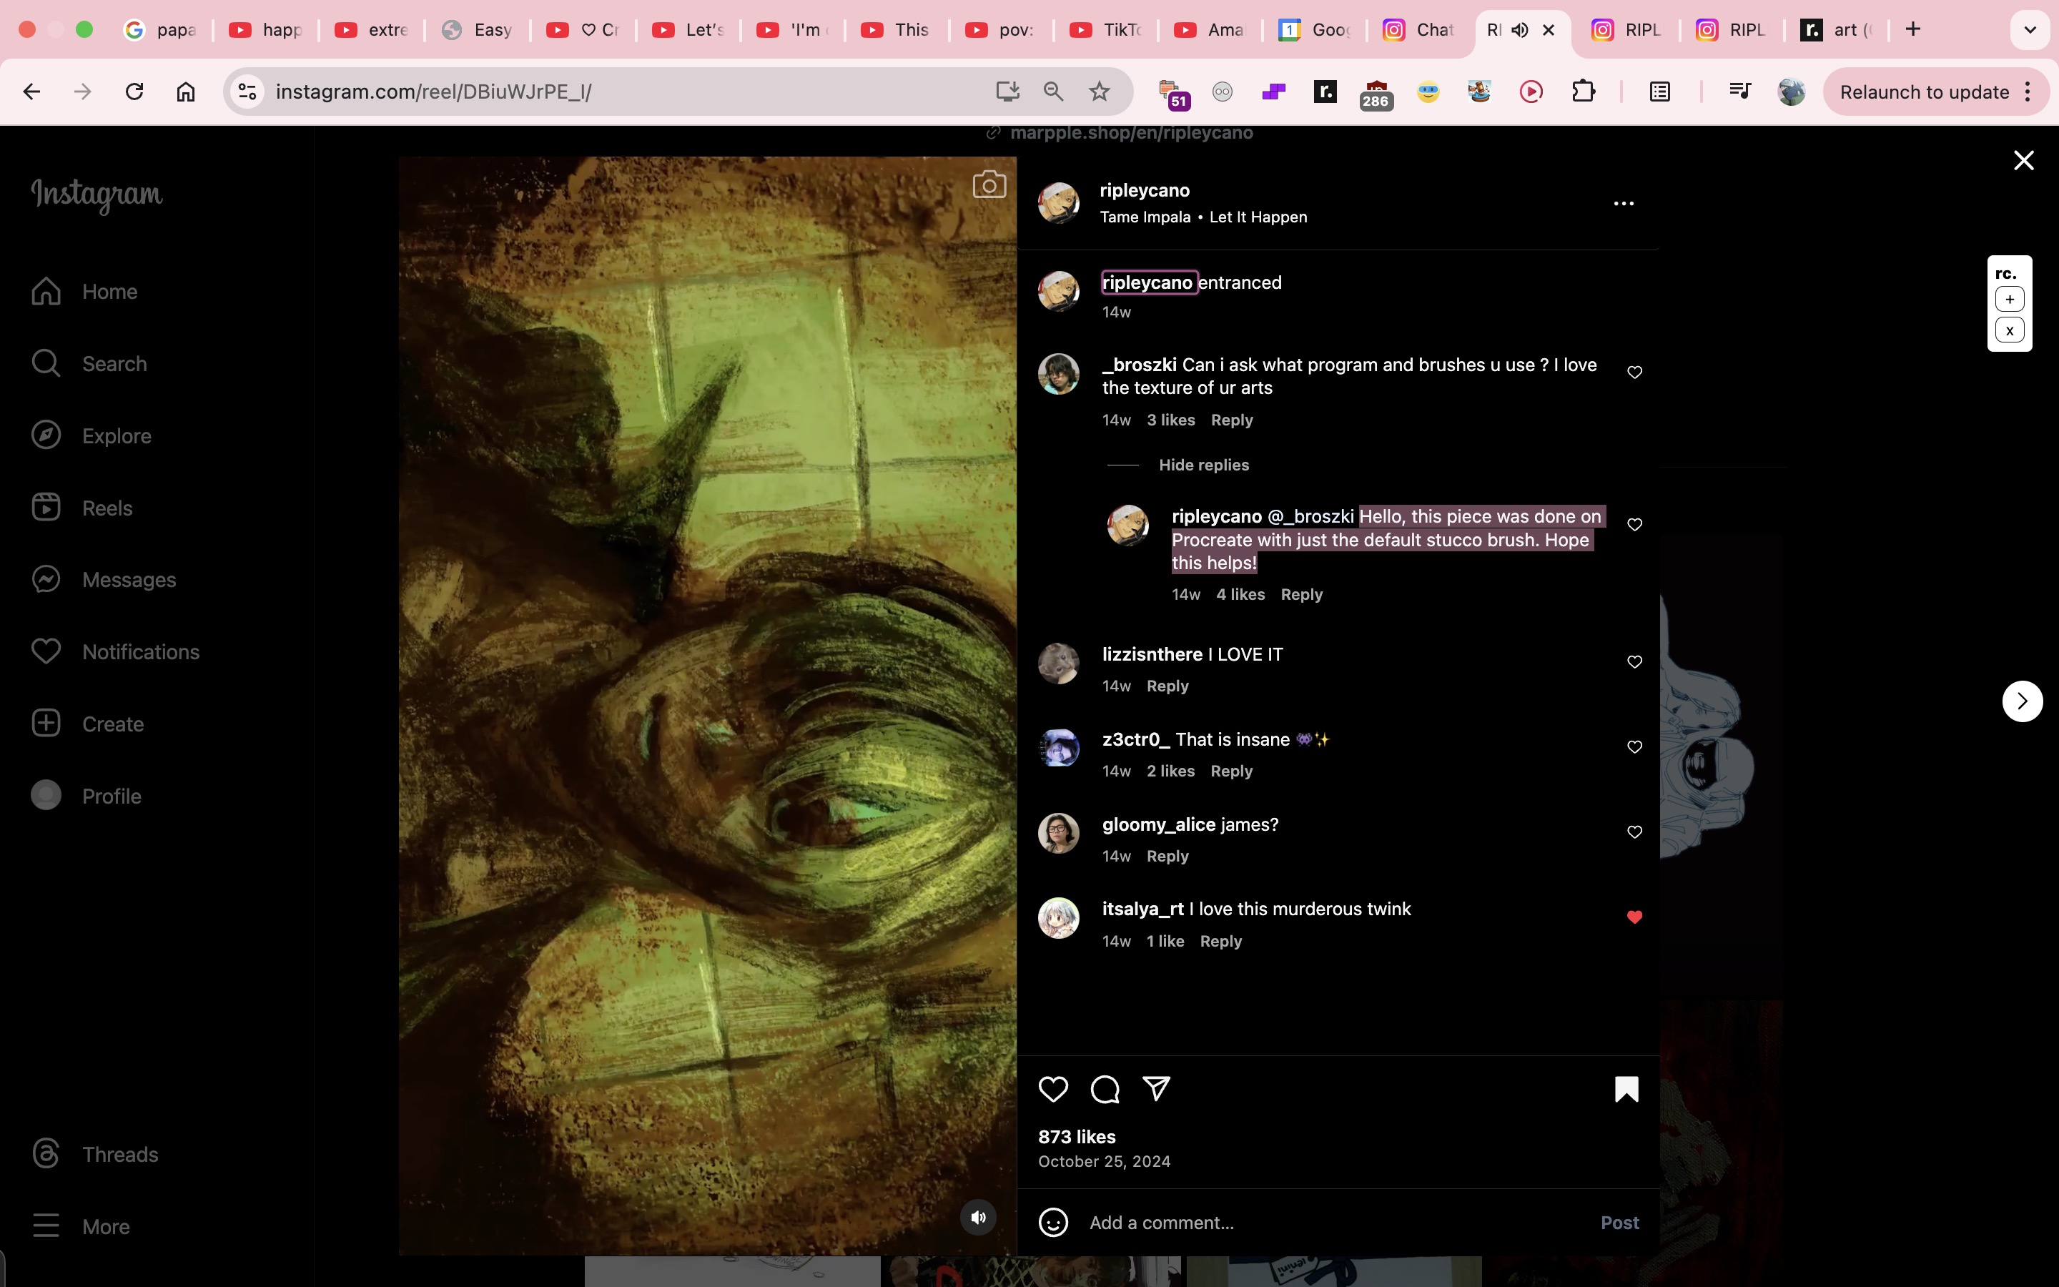This screenshot has height=1287, width=2059.
Task: Open Create new post
Action: click(x=87, y=724)
